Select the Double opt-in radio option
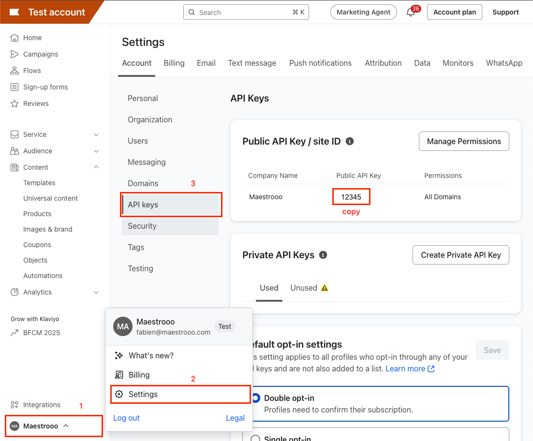This screenshot has width=533, height=441. (255, 398)
